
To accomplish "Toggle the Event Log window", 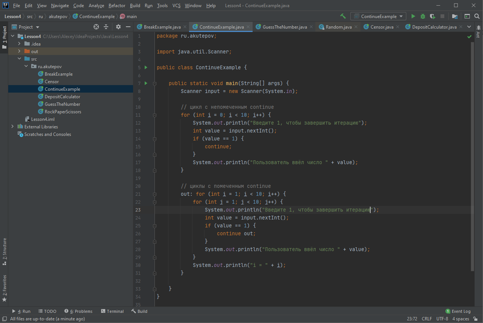I will pyautogui.click(x=458, y=311).
